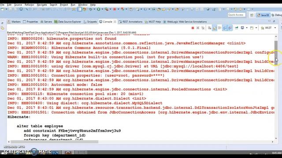282x158 pixels.
Task: Switch to the Servers tab
Action: (x=46, y=22)
